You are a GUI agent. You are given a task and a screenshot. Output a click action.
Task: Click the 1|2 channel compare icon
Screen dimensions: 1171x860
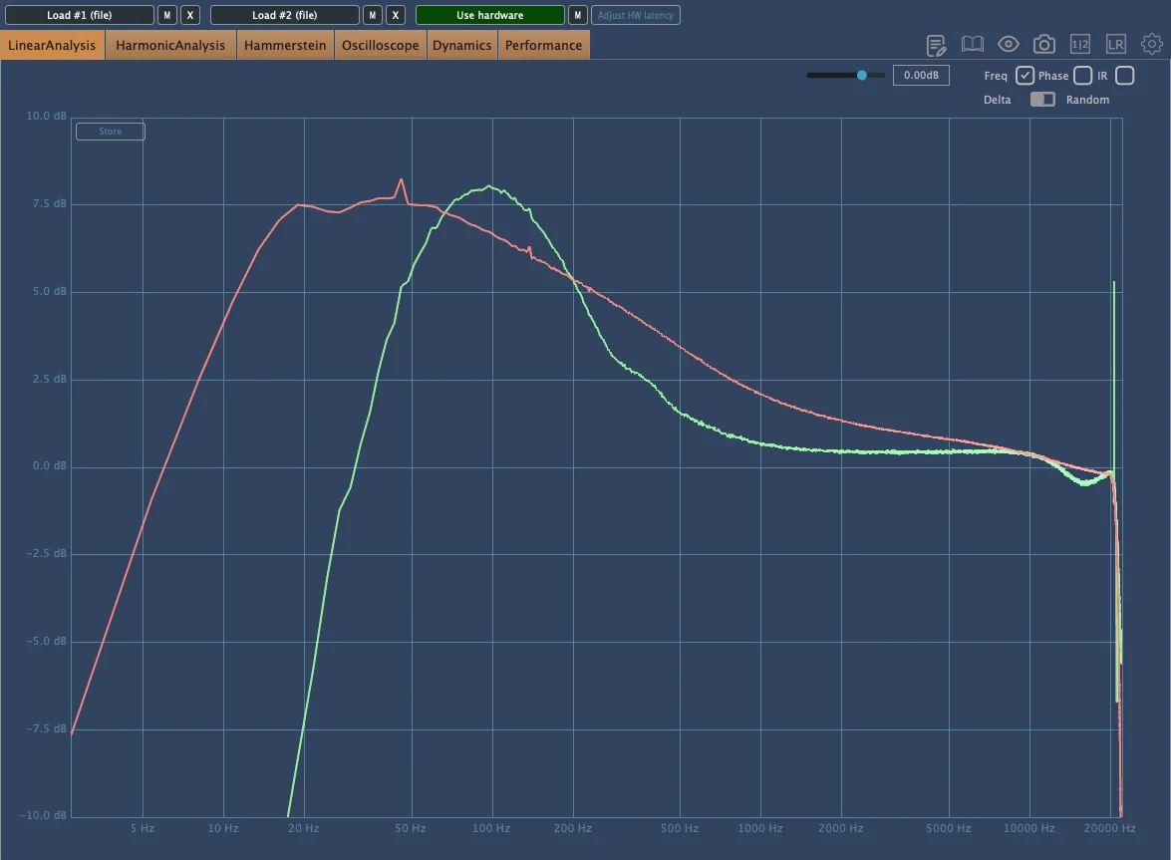[1080, 44]
